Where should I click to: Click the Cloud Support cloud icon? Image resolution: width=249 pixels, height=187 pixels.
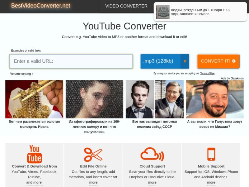point(152,154)
